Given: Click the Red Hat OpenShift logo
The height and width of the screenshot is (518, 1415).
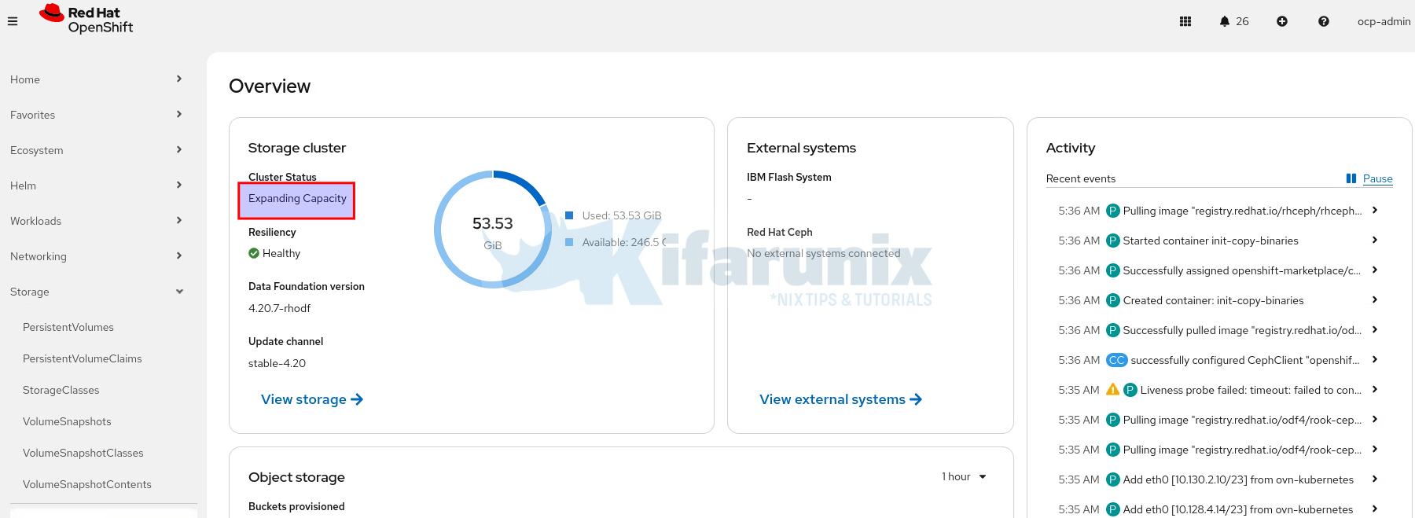Looking at the screenshot, I should click(x=86, y=21).
